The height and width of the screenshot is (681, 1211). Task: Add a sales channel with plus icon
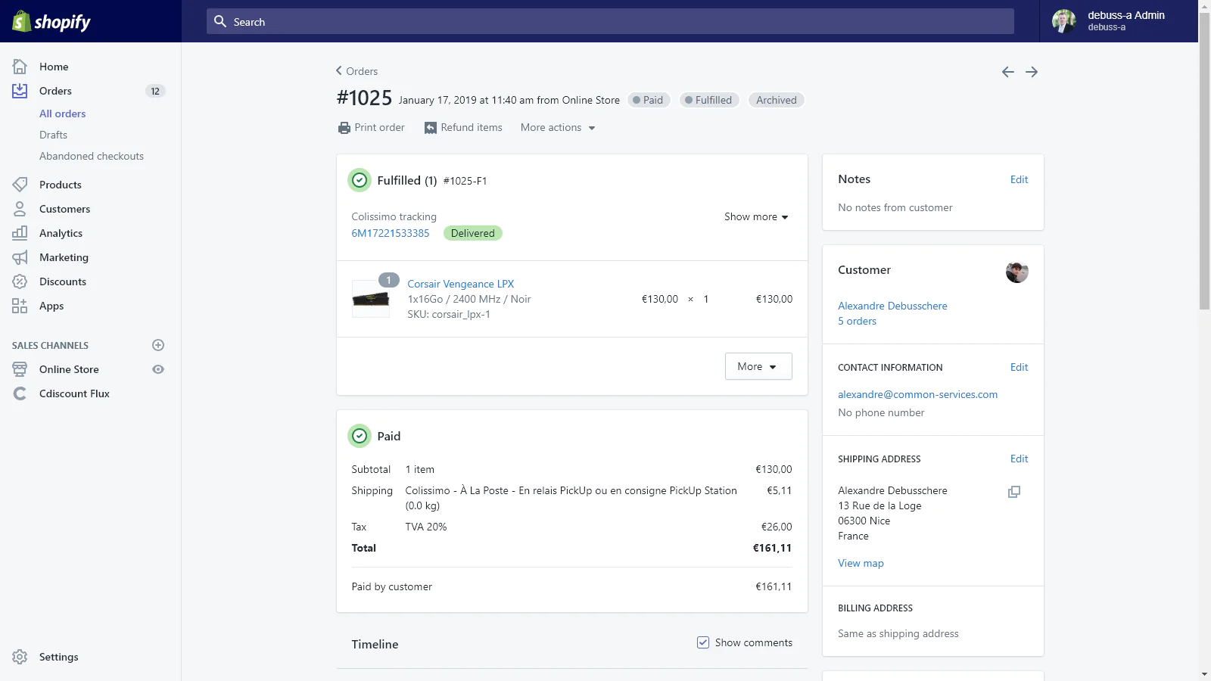click(x=158, y=345)
